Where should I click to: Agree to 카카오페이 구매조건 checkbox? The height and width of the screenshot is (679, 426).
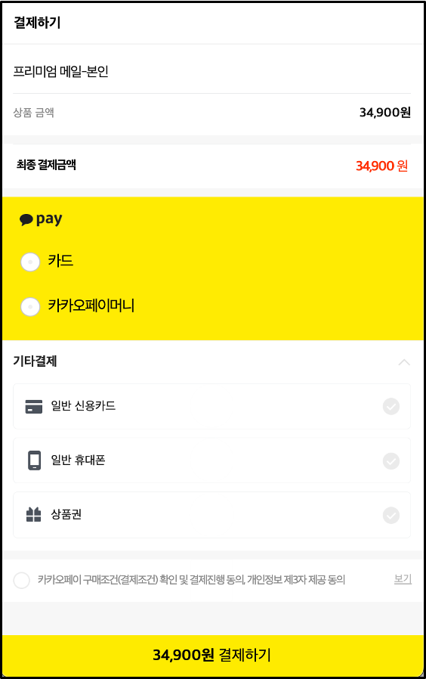(x=22, y=580)
